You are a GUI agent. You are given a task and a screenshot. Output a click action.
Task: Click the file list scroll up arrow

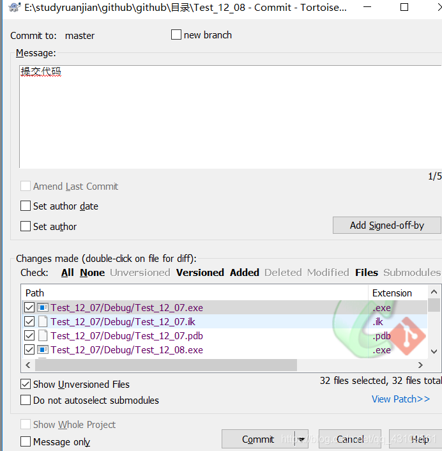[x=434, y=292]
